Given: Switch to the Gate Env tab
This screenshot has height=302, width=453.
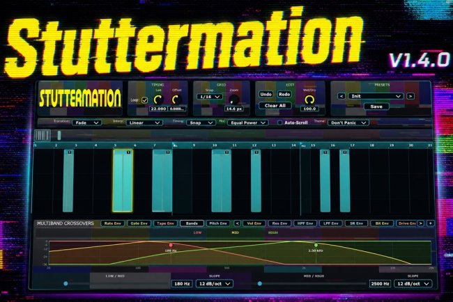Looking at the screenshot, I should click(x=139, y=223).
